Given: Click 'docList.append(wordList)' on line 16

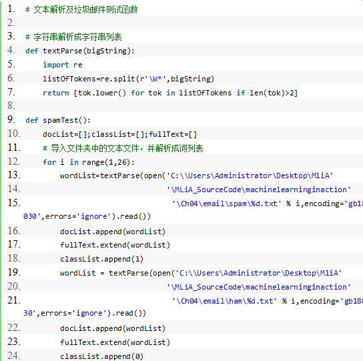Looking at the screenshot, I should tap(113, 232).
